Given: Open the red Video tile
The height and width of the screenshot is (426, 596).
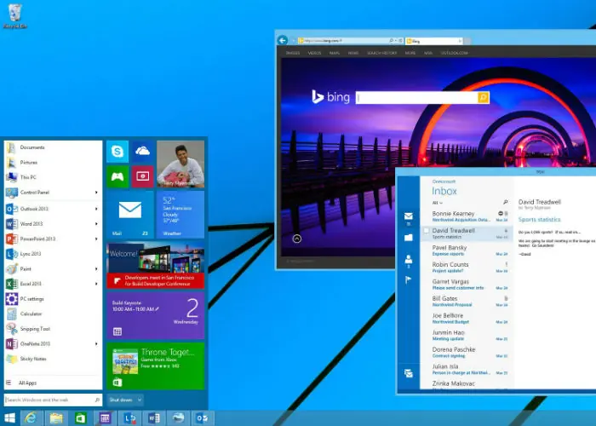Looking at the screenshot, I should pos(142,176).
